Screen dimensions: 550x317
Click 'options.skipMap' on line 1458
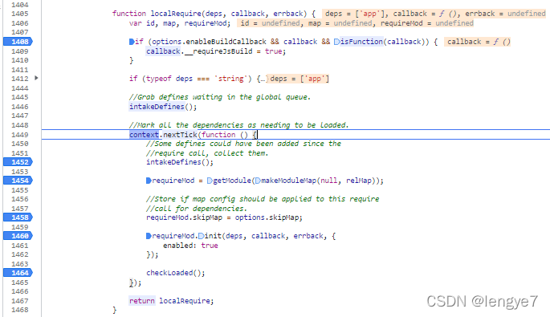267,217
